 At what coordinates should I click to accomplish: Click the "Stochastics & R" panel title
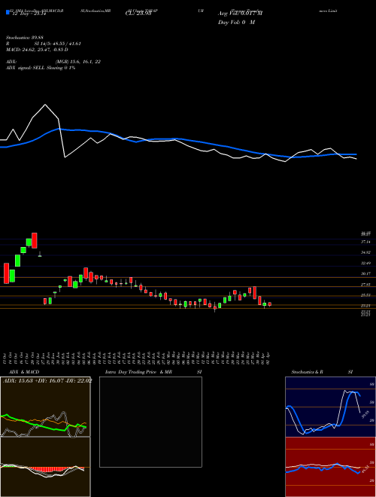click(308, 372)
